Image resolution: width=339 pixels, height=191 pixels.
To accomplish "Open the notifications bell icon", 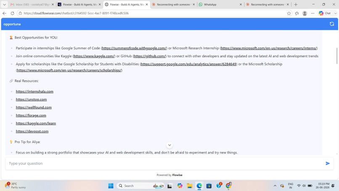I will [x=333, y=186].
